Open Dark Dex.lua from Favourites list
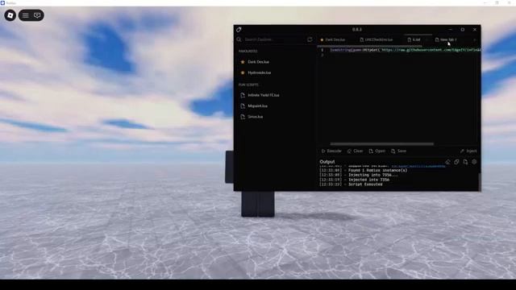The image size is (516, 290). coord(258,62)
